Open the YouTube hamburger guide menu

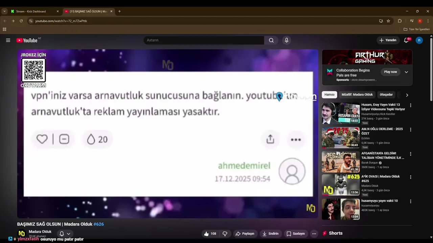[8, 40]
